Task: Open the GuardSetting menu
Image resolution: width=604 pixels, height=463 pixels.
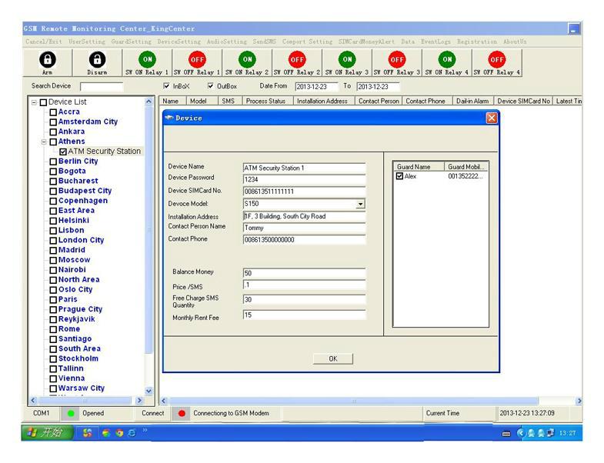Action: (132, 42)
